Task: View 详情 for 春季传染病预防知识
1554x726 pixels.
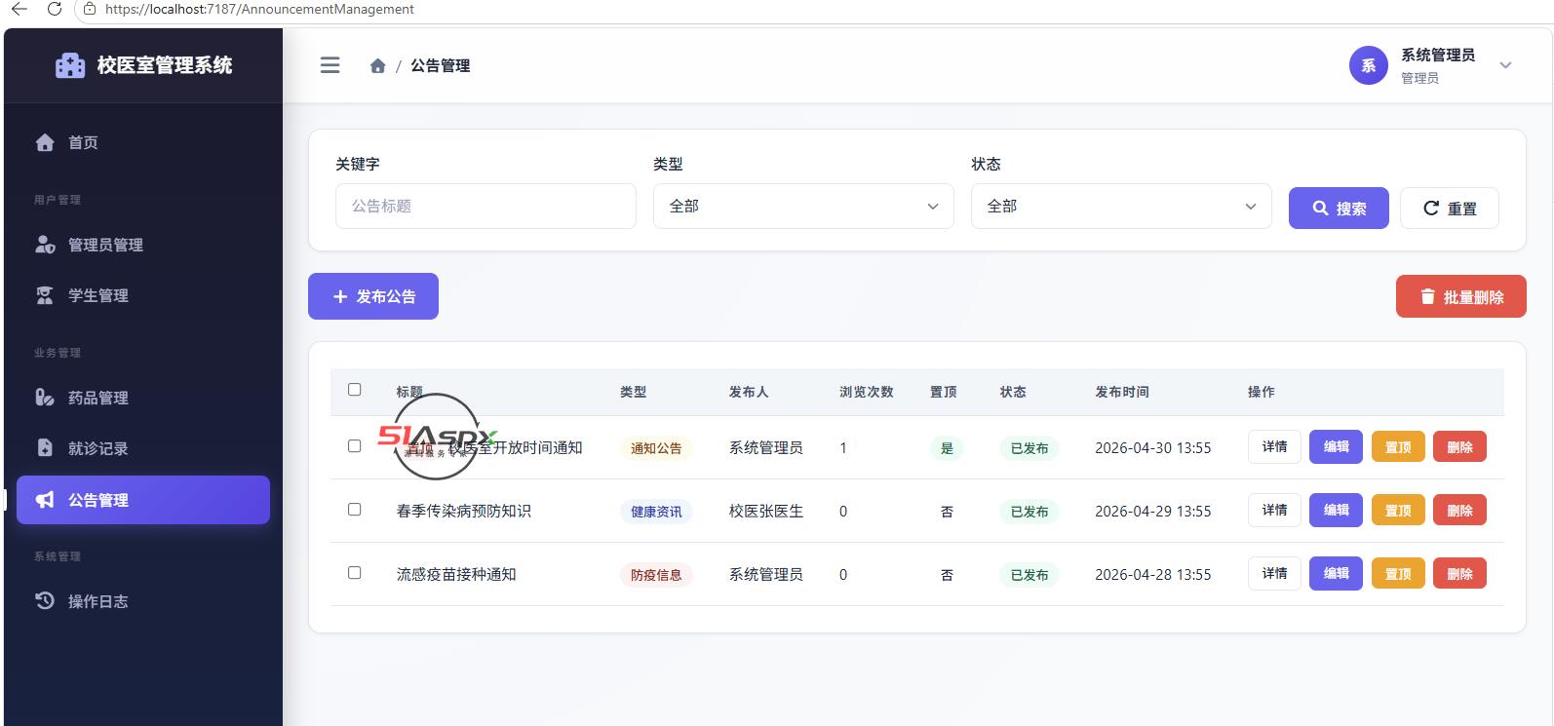Action: click(1274, 511)
